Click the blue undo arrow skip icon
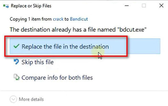 [x=16, y=62]
